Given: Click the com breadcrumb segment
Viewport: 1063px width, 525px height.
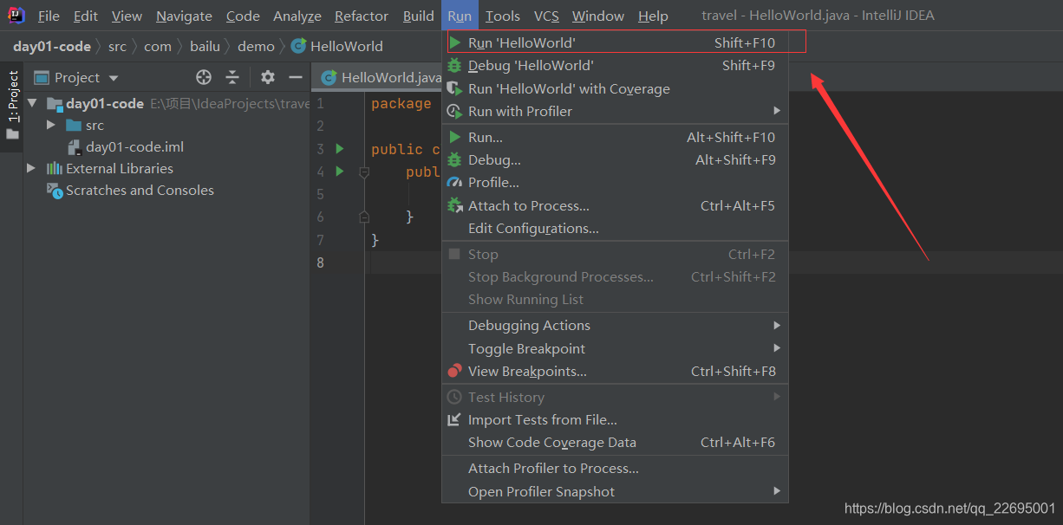Looking at the screenshot, I should pos(158,46).
